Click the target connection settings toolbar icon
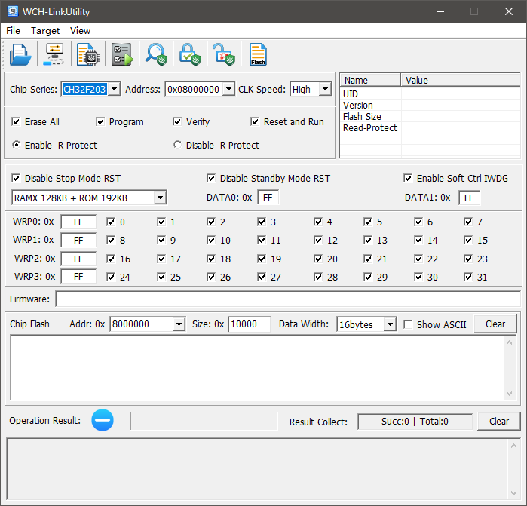 54,54
